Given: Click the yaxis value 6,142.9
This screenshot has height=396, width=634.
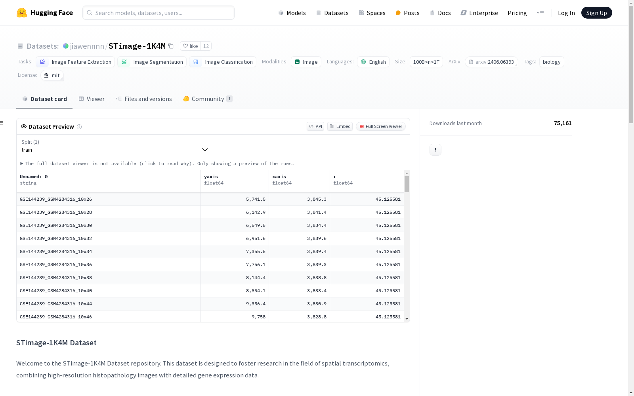Looking at the screenshot, I should (256, 212).
